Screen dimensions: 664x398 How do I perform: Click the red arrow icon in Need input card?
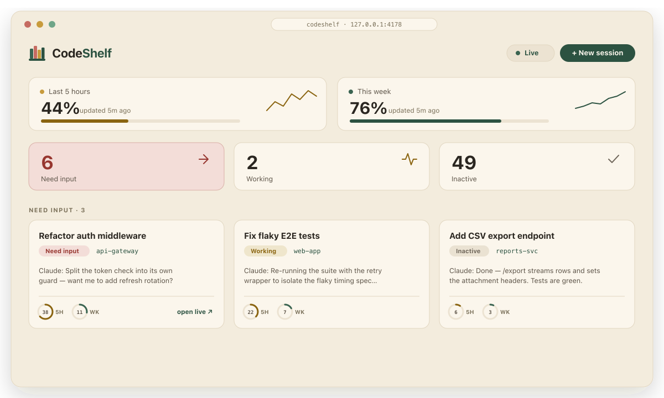click(x=204, y=159)
